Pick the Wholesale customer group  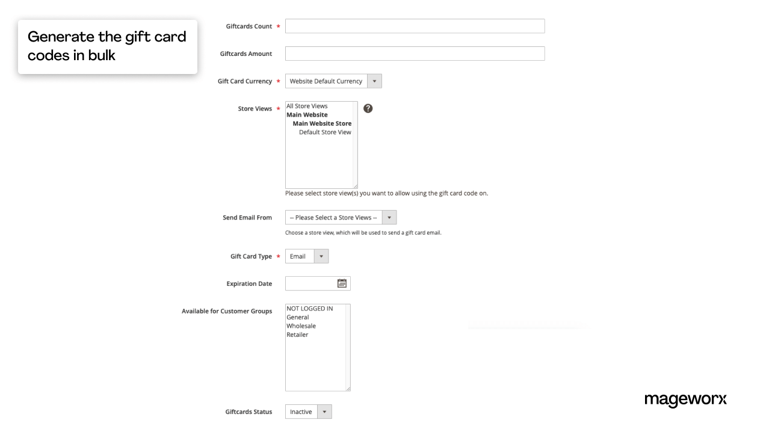pos(301,326)
